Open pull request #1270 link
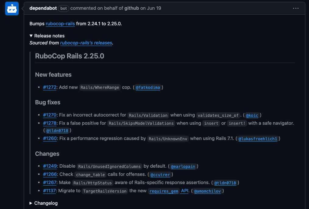Image resolution: width=309 pixels, height=209 pixels. [x=50, y=115]
